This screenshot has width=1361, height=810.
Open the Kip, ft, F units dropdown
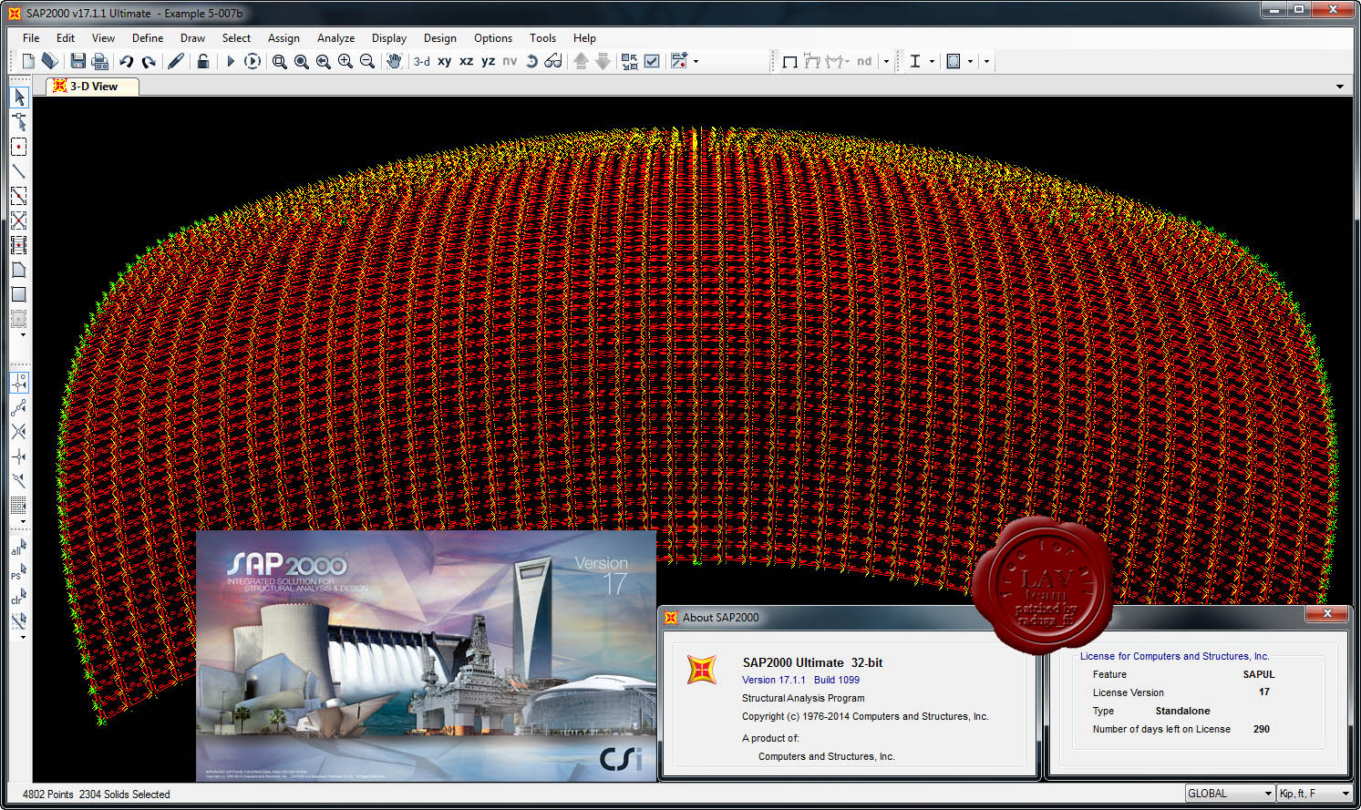1314,794
